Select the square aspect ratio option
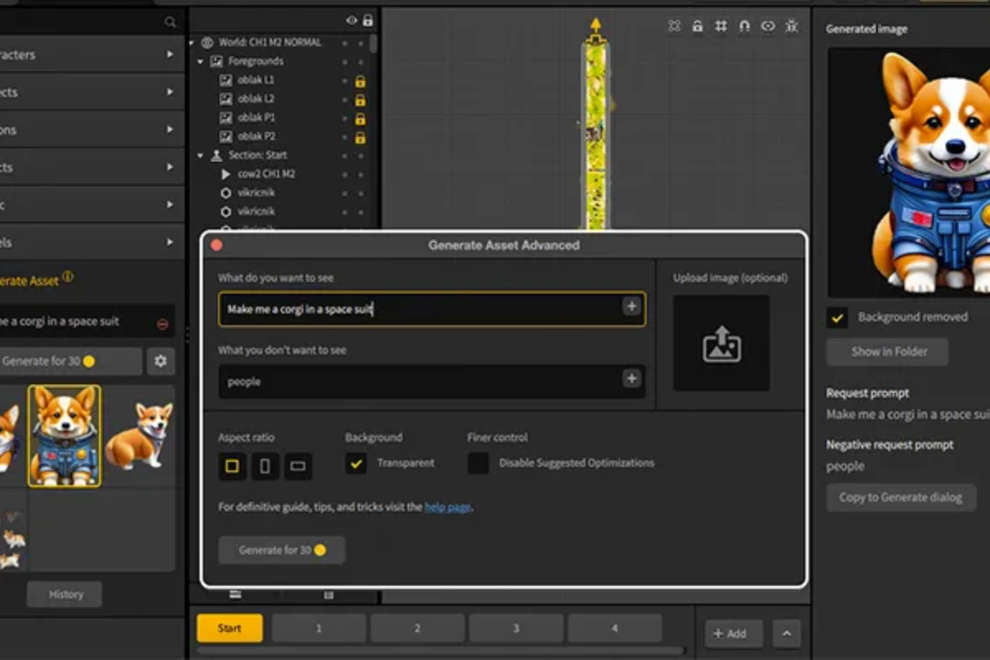Viewport: 990px width, 660px height. click(x=232, y=466)
